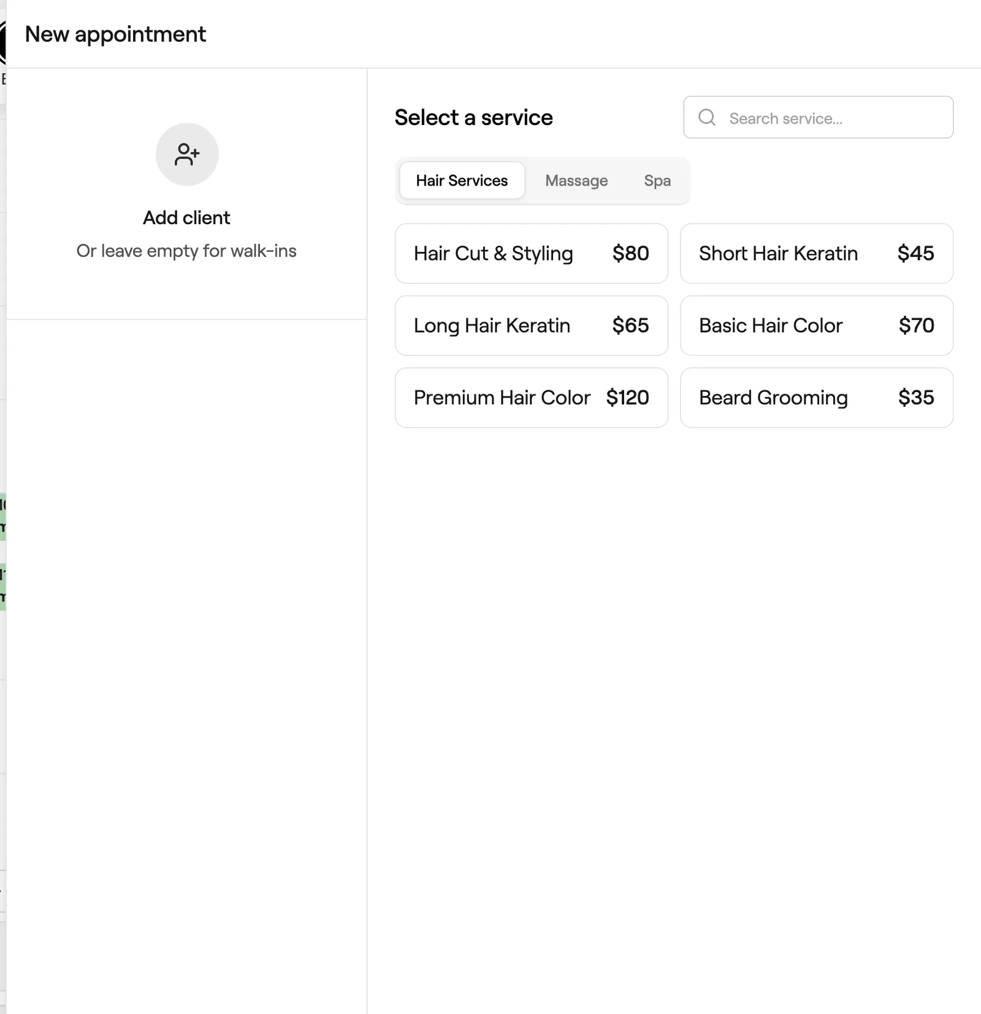Click the $70 price

[917, 325]
